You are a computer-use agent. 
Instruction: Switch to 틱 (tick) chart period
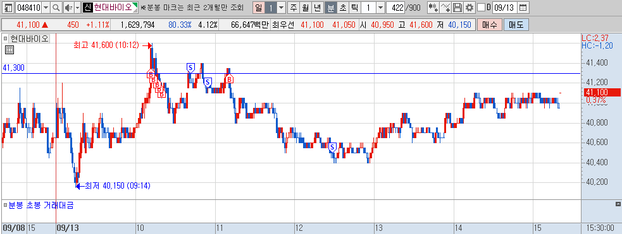[x=354, y=8]
